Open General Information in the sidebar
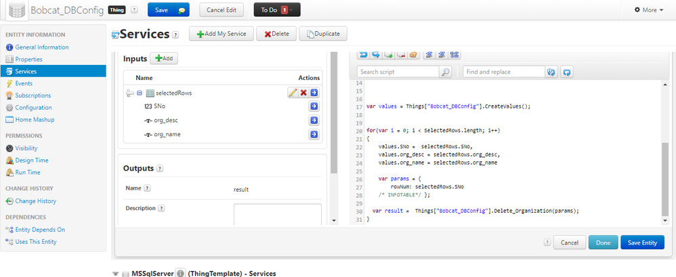 41,47
